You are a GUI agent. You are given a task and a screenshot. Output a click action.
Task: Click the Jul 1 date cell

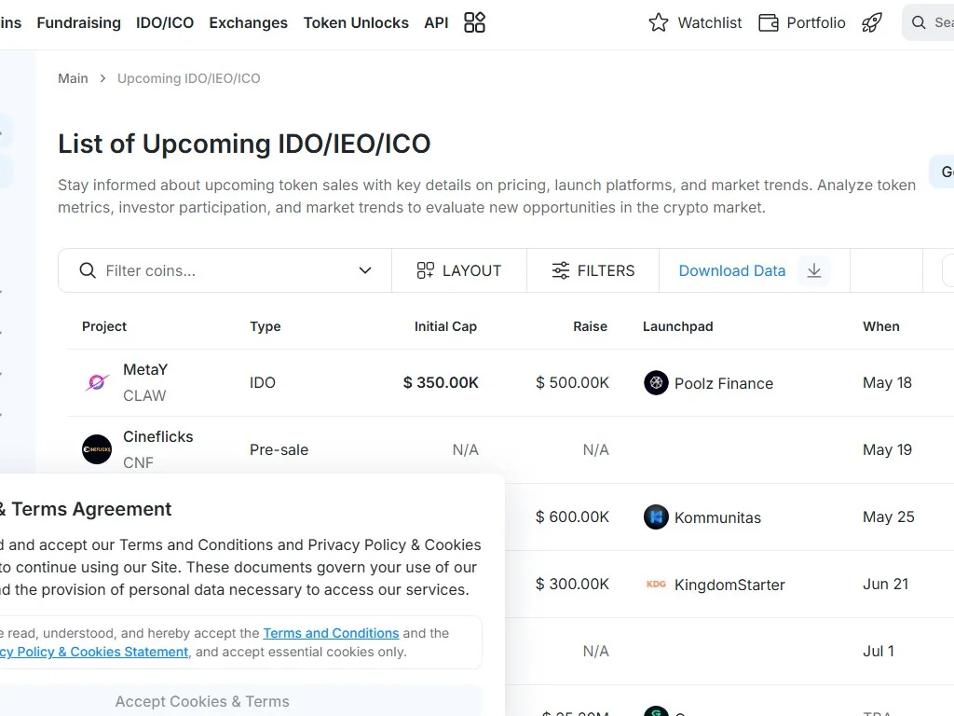click(x=879, y=651)
